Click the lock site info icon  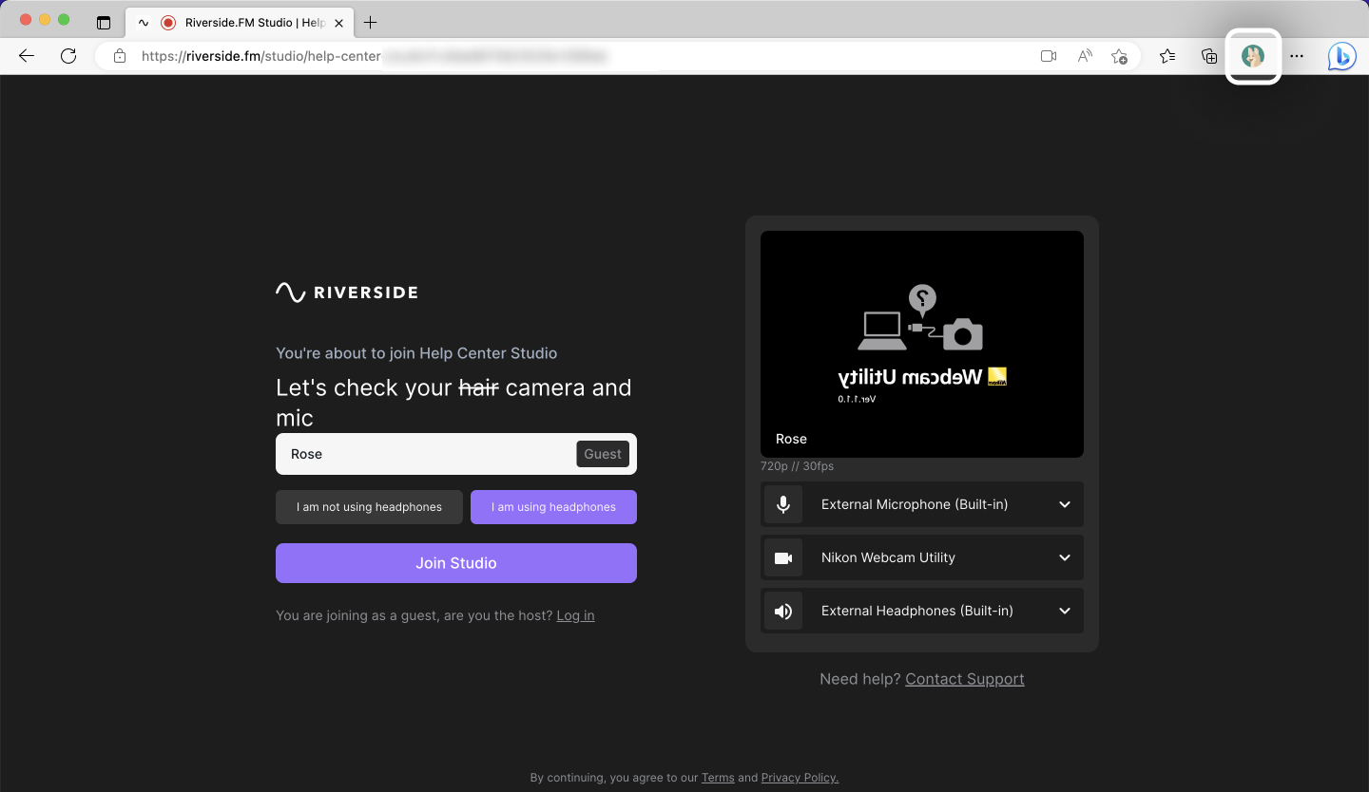[120, 56]
